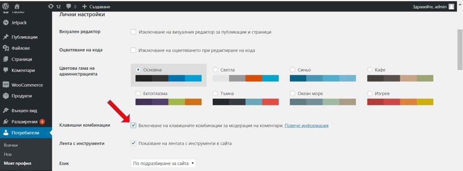Click the Разширения plugin icon
The height and width of the screenshot is (171, 463).
5,121
